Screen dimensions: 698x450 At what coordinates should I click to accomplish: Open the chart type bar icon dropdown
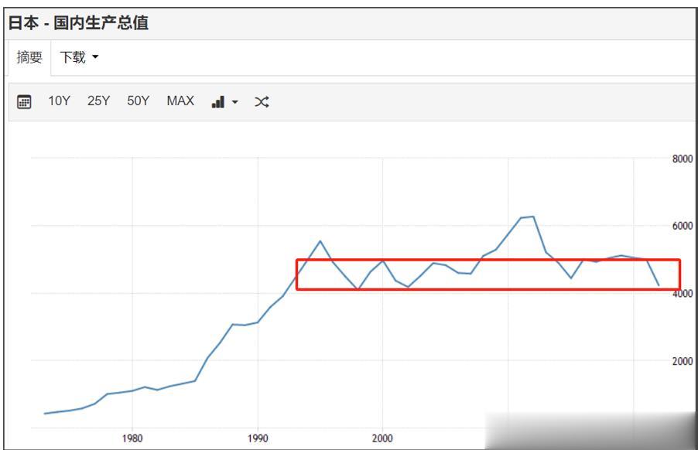coord(225,102)
